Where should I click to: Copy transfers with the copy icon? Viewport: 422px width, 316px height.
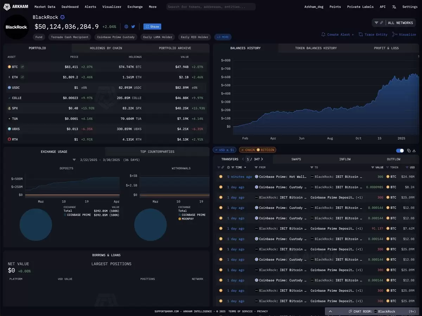(x=409, y=151)
